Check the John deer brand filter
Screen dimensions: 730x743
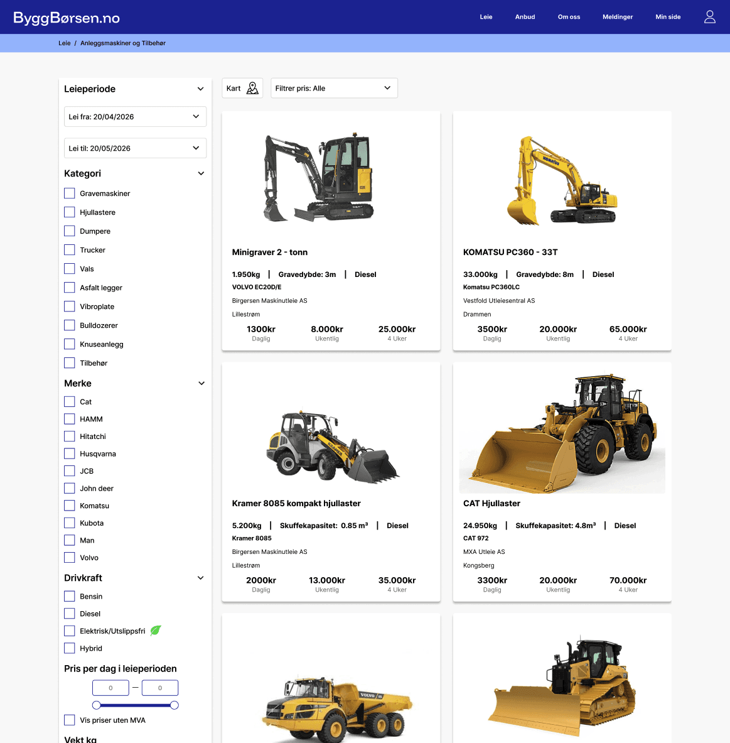point(70,488)
